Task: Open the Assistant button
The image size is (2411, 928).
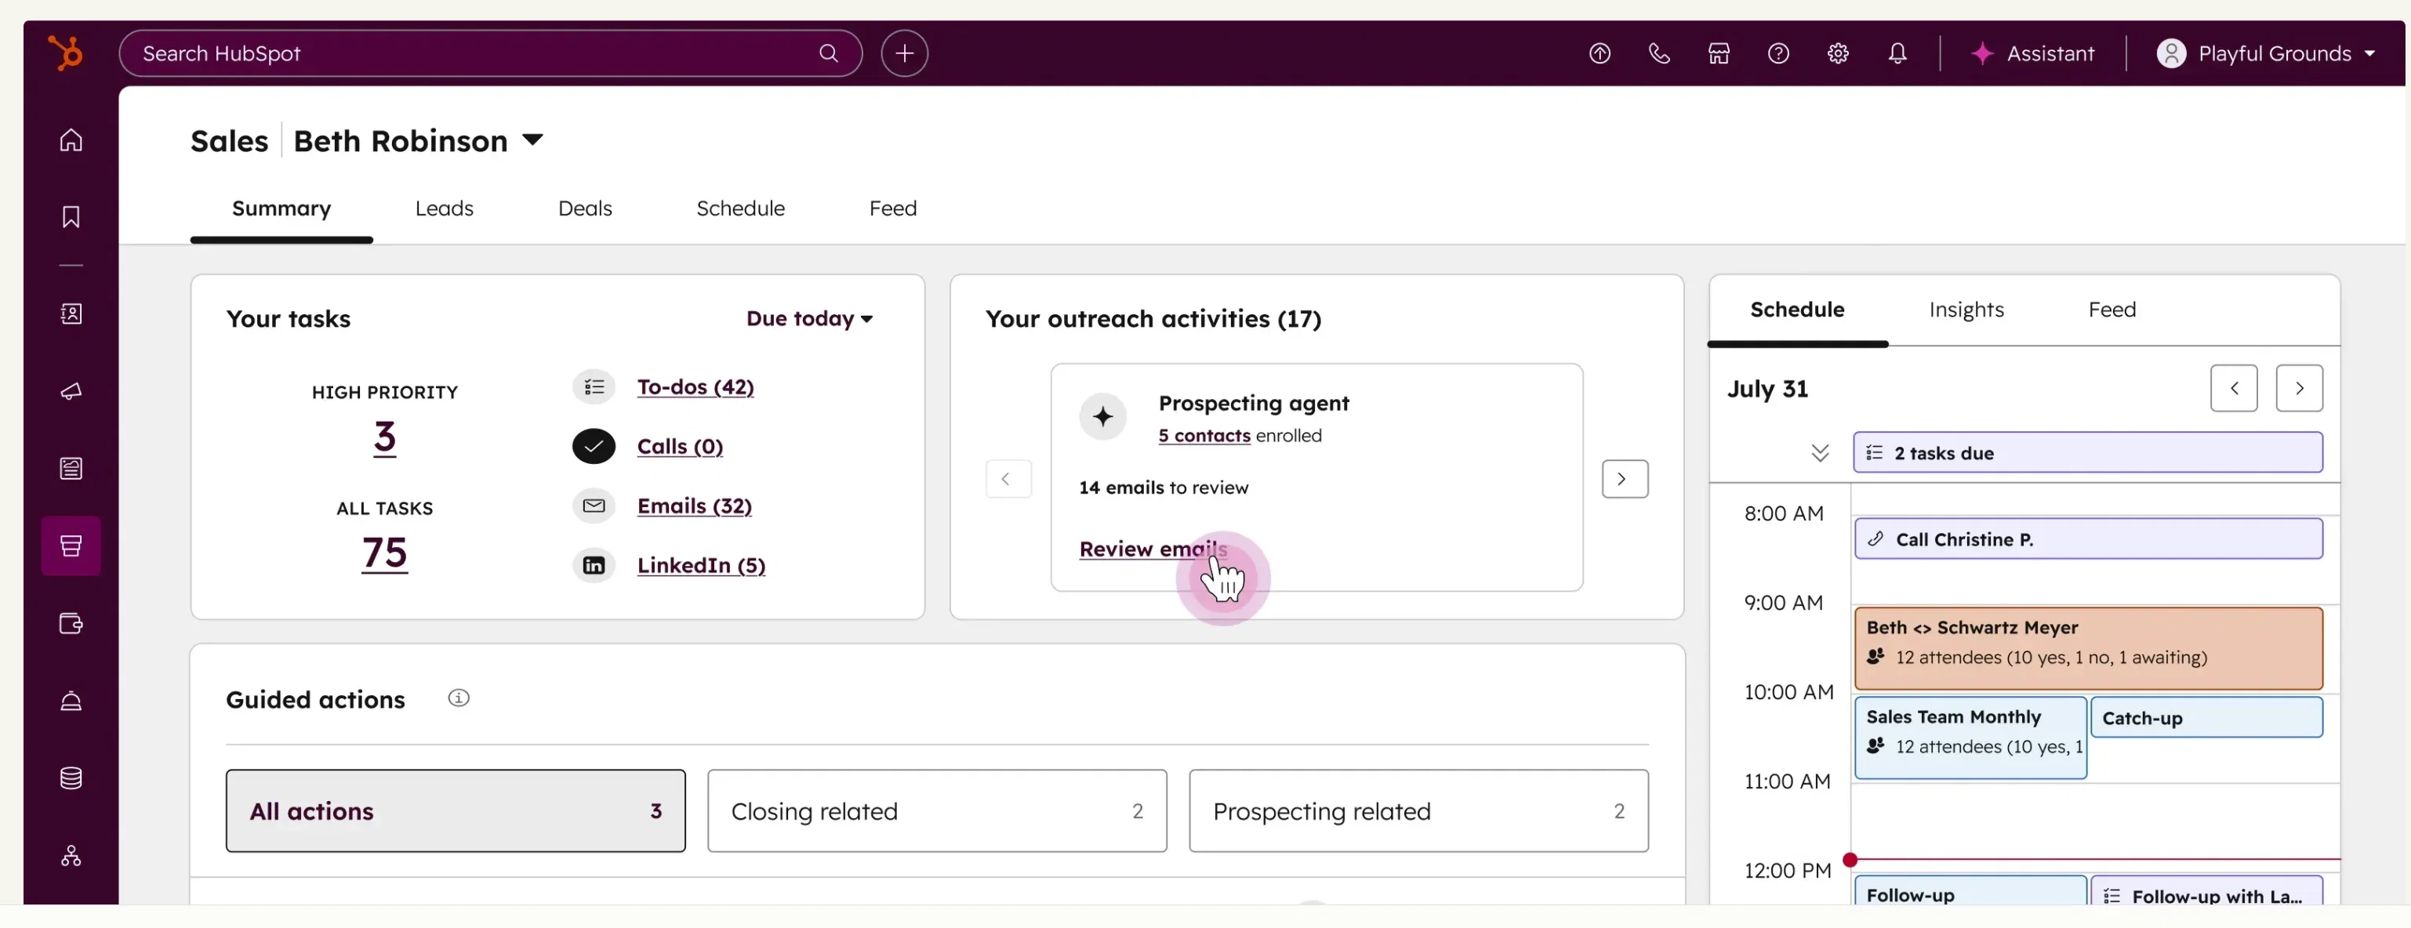Action: coord(2032,53)
